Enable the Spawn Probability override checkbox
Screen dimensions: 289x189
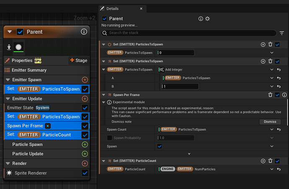point(109,138)
